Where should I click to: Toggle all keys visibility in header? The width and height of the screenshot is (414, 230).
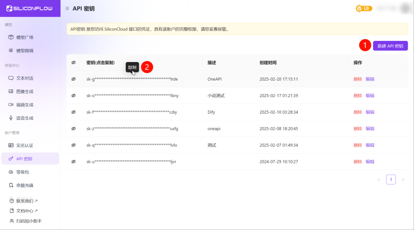point(73,63)
